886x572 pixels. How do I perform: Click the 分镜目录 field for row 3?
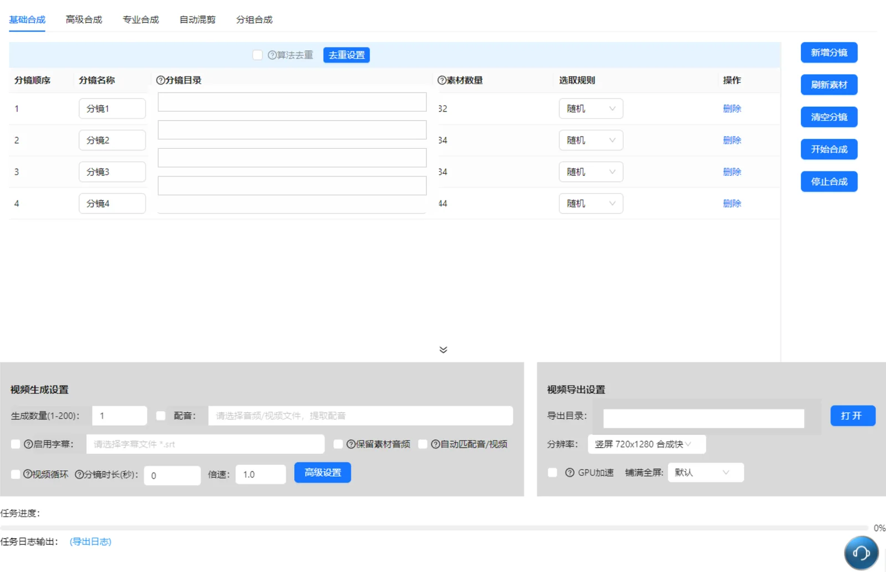292,158
